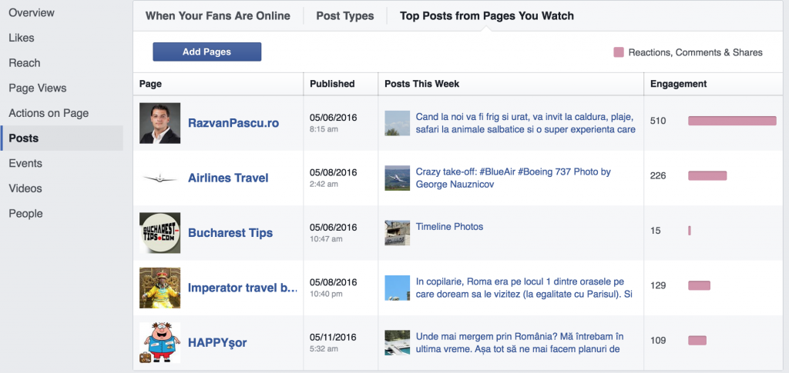Click the tiny 15 engagement bar

click(x=690, y=231)
